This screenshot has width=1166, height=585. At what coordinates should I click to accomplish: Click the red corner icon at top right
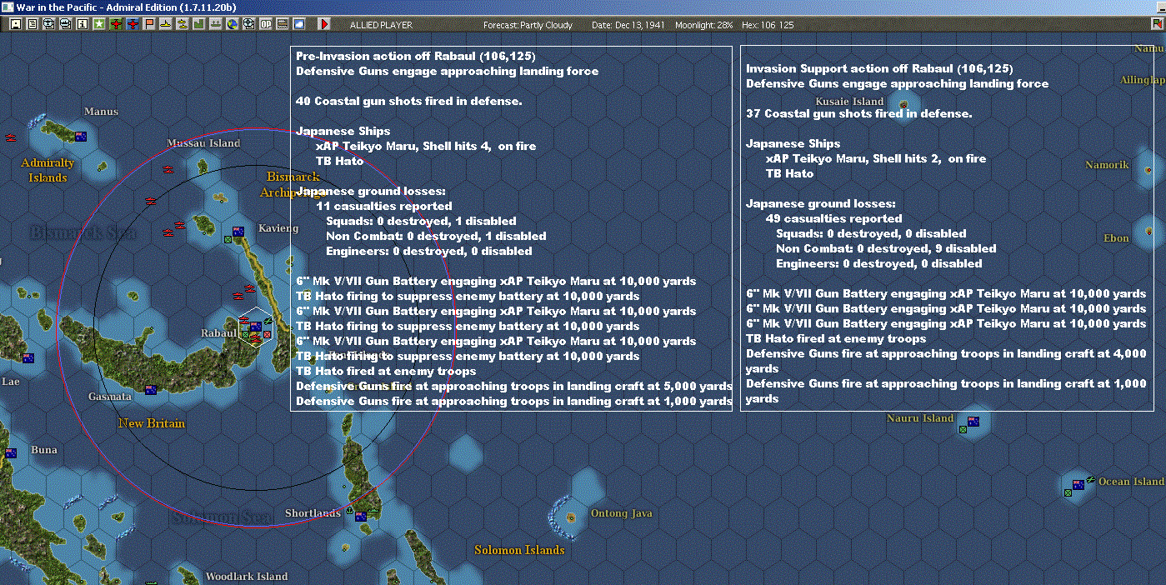[1157, 24]
